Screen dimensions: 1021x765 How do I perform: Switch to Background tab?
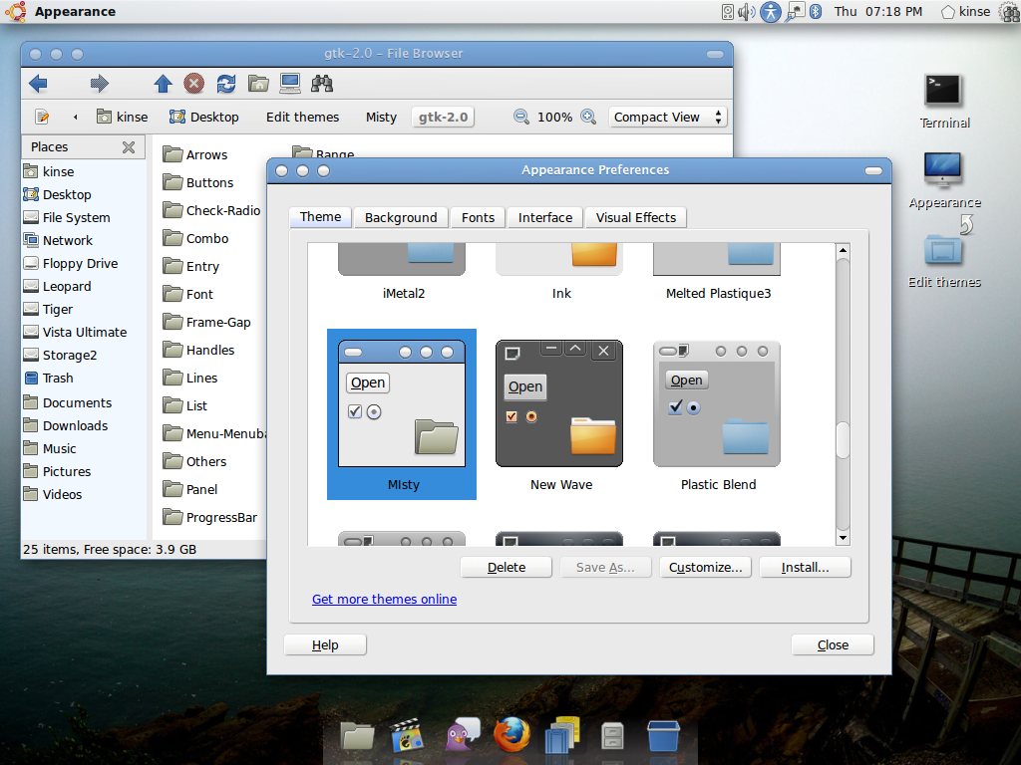[x=401, y=217]
